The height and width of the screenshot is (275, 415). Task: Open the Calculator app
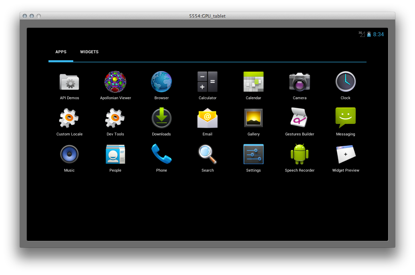[207, 82]
